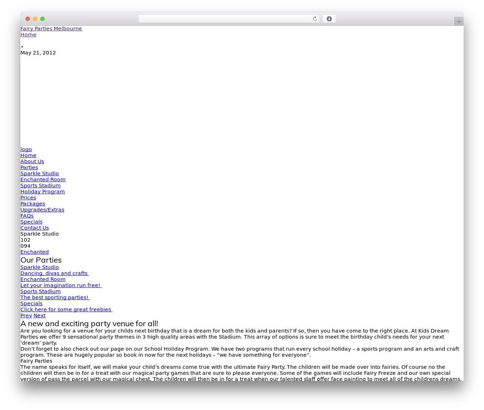
Task: Click the 'May 21, 2012' date text
Action: pos(38,53)
